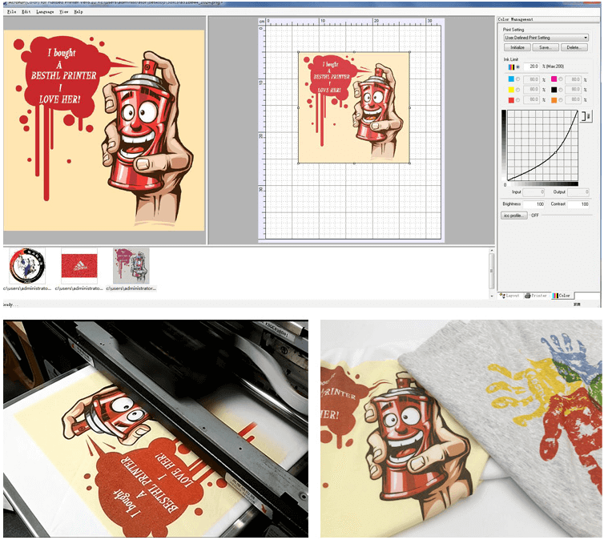Open the Help menu
The width and height of the screenshot is (604, 540).
click(79, 12)
